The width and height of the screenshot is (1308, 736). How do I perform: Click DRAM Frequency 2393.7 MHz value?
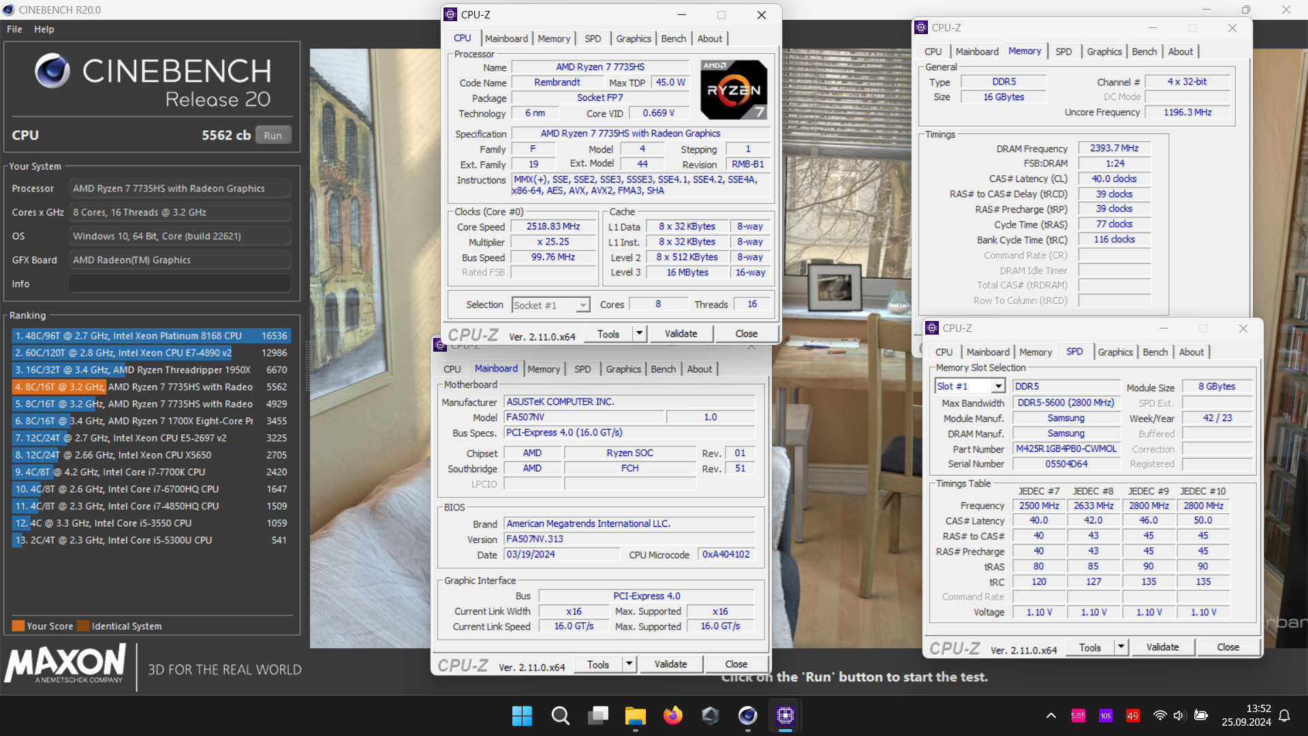(x=1114, y=148)
